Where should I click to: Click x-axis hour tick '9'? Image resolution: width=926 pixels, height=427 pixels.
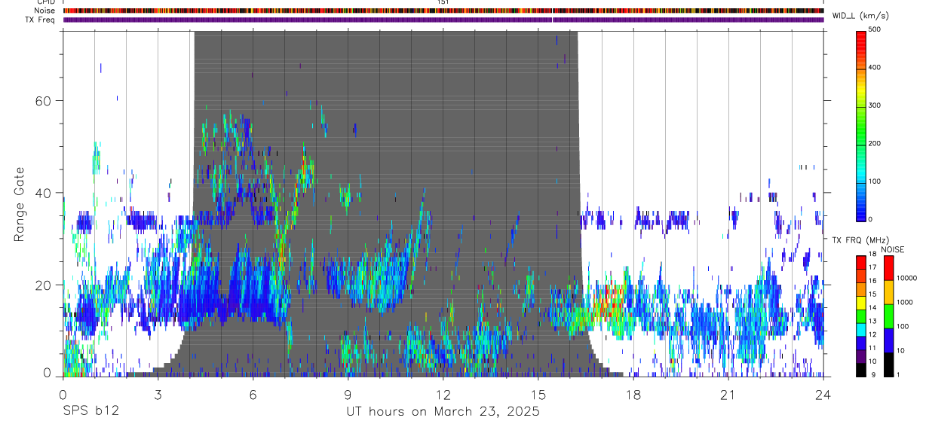(348, 395)
